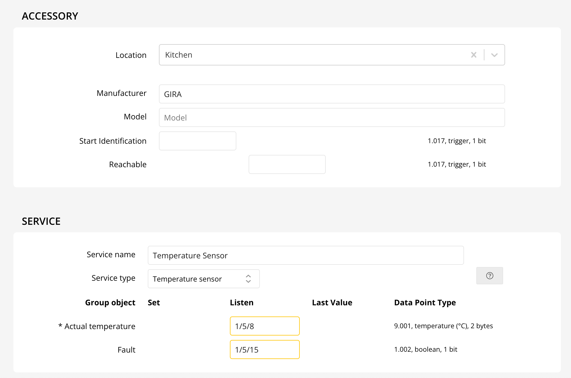Click the Start Identification address field
Viewport: 571px width, 378px height.
[198, 141]
